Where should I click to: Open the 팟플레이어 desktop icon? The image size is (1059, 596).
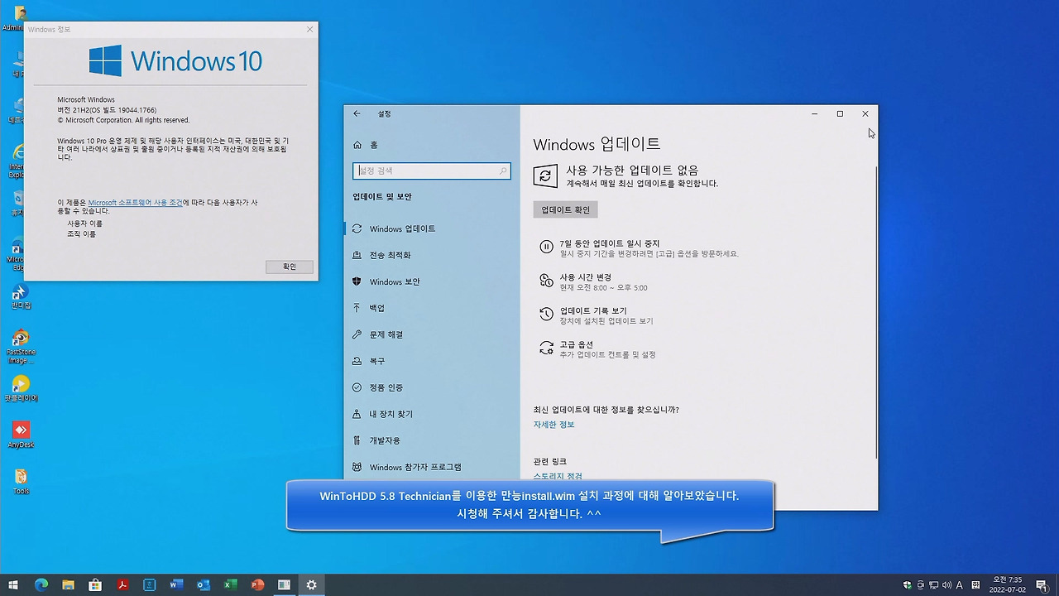tap(21, 388)
